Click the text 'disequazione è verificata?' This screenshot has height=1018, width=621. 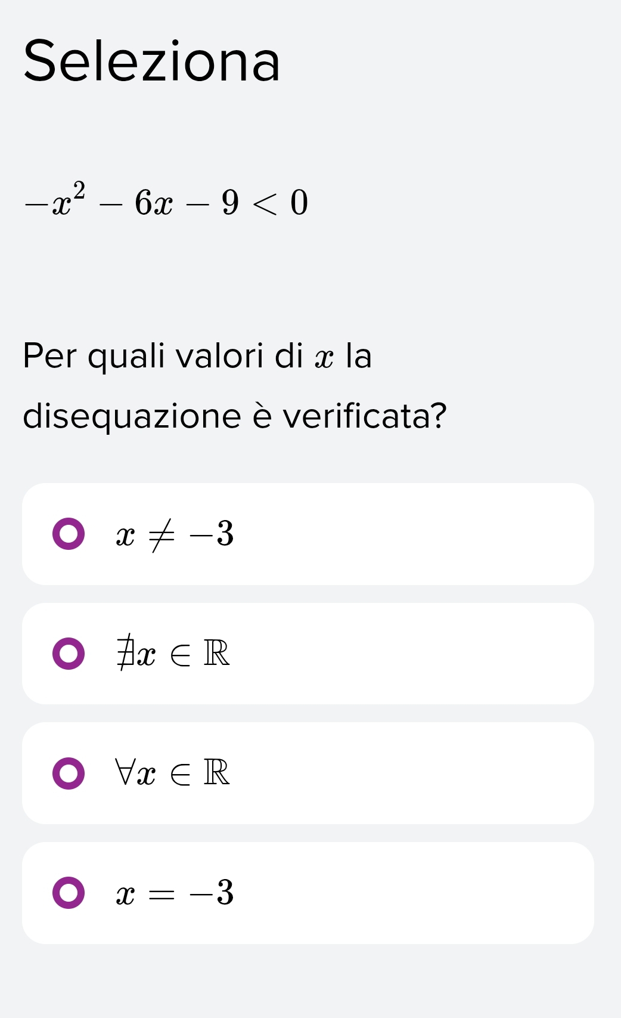point(234,416)
